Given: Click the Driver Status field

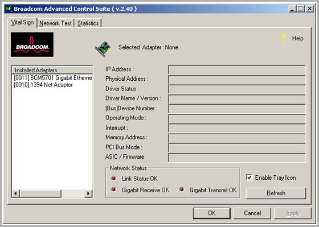Looking at the screenshot, I should pos(237,90).
